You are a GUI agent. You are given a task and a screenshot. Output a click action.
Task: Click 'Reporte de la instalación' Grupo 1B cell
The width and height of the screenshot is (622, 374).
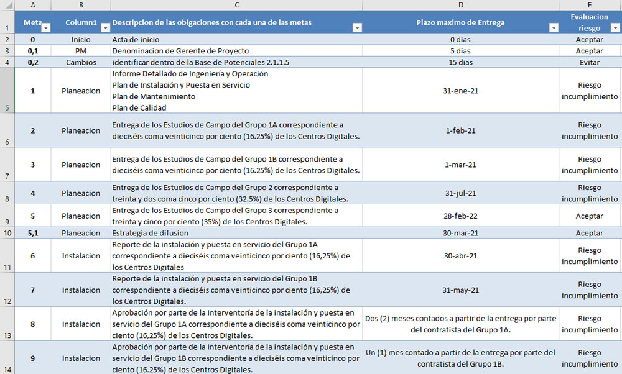[236, 290]
